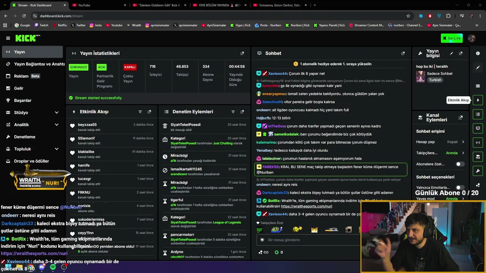Click the pencil icon in the right rail
Screen dimensions: 486x273
click(478, 67)
